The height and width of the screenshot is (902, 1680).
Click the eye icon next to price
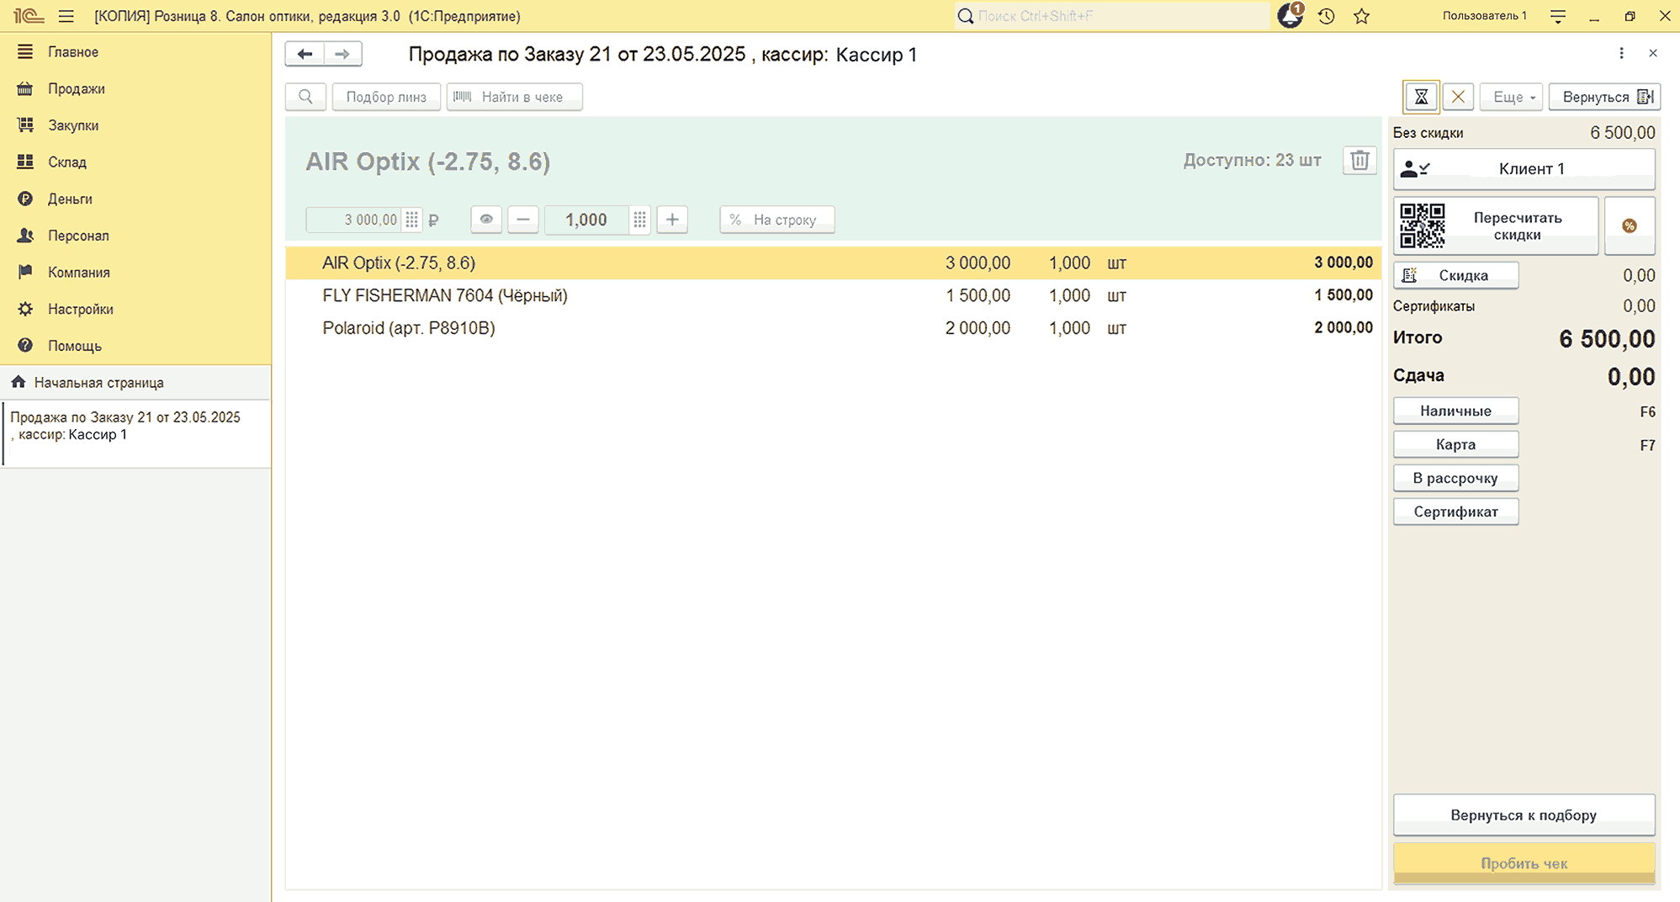[486, 220]
